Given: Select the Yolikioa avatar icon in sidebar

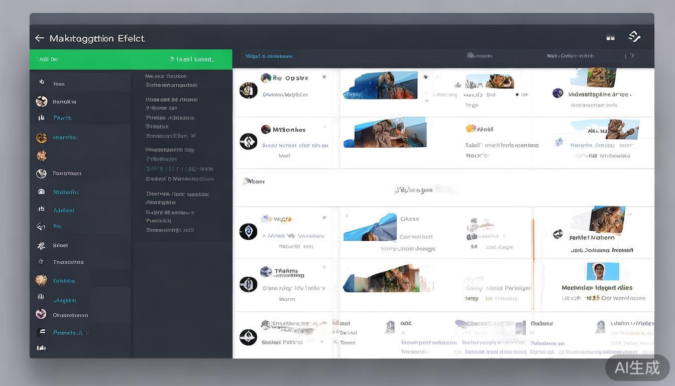Looking at the screenshot, I should coord(41,280).
